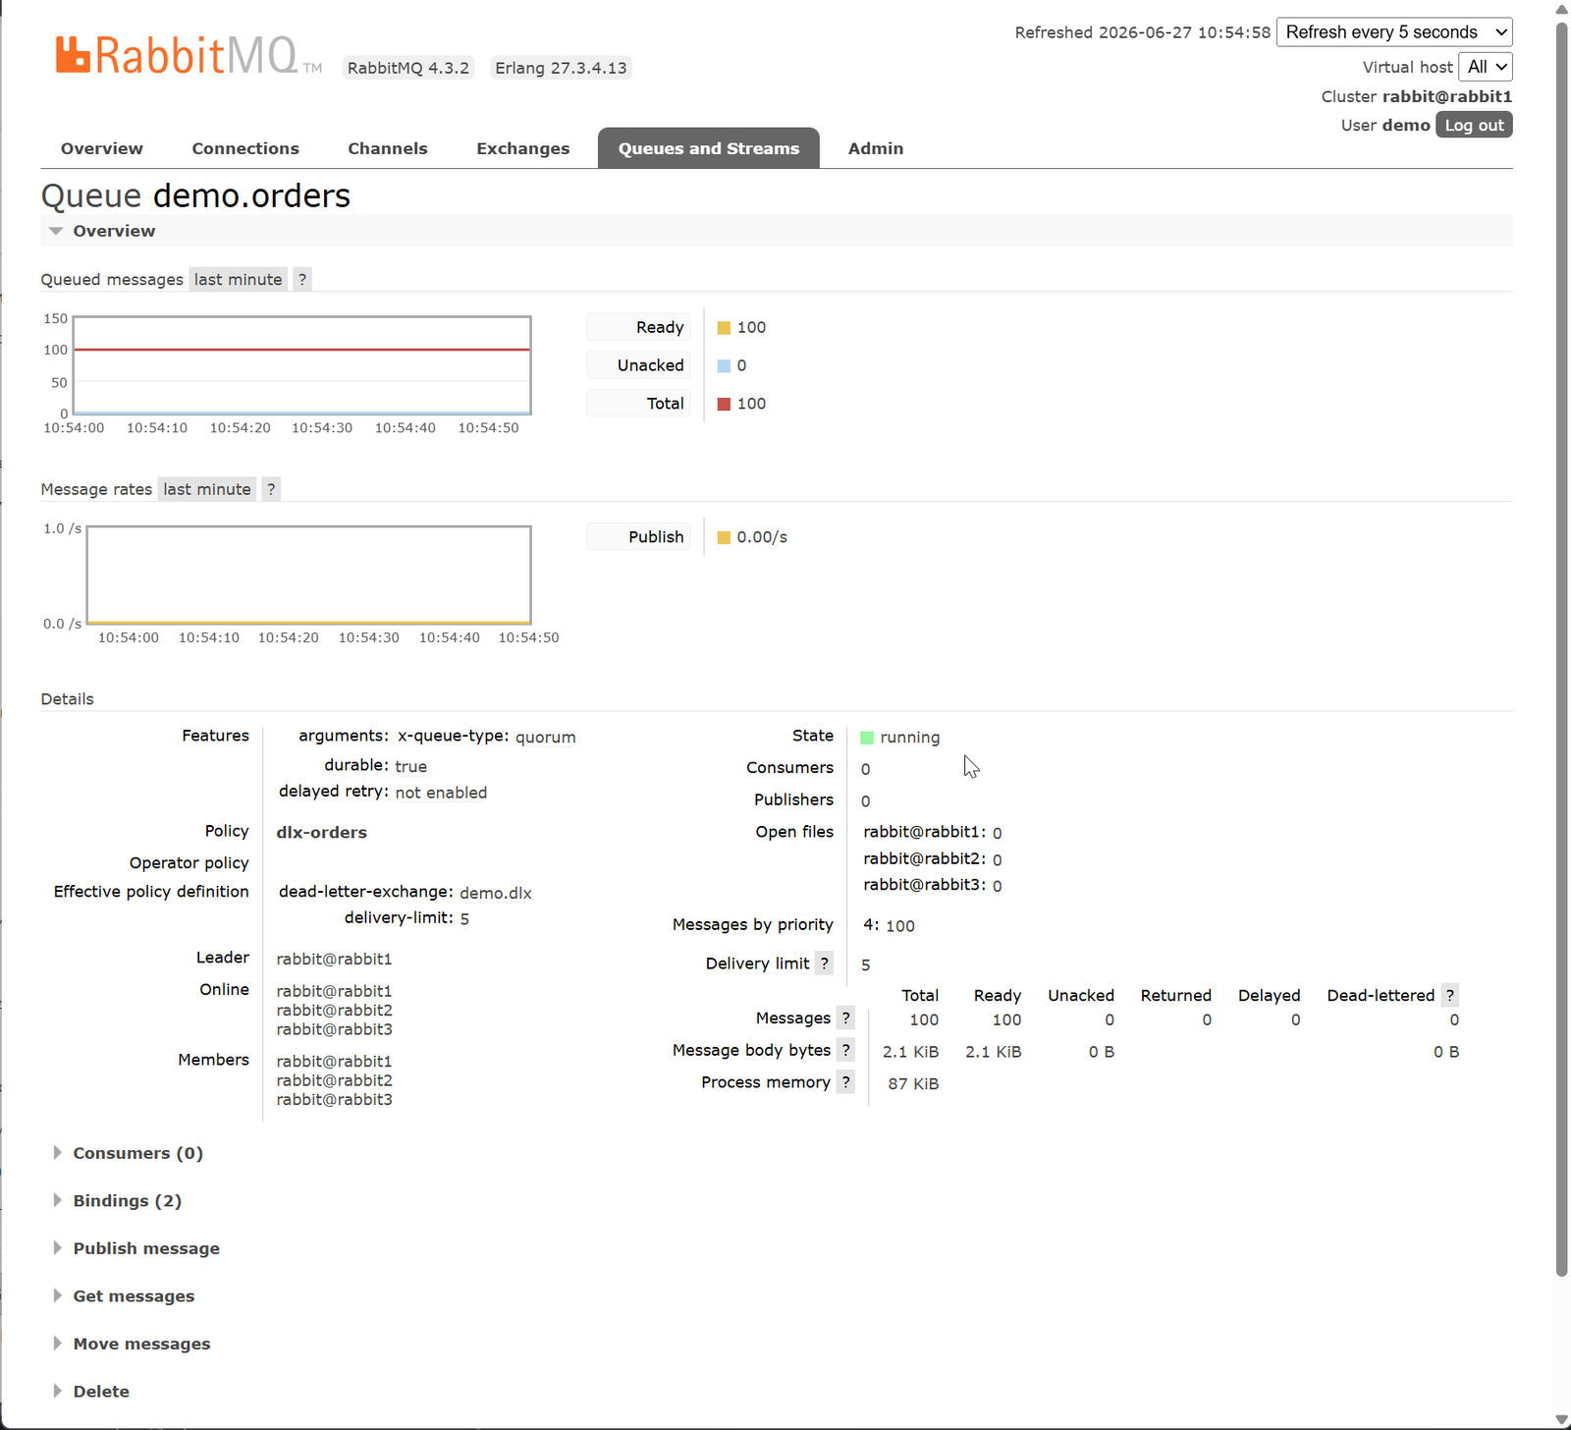This screenshot has width=1571, height=1430.
Task: Switch to the Connections tab
Action: [x=245, y=148]
